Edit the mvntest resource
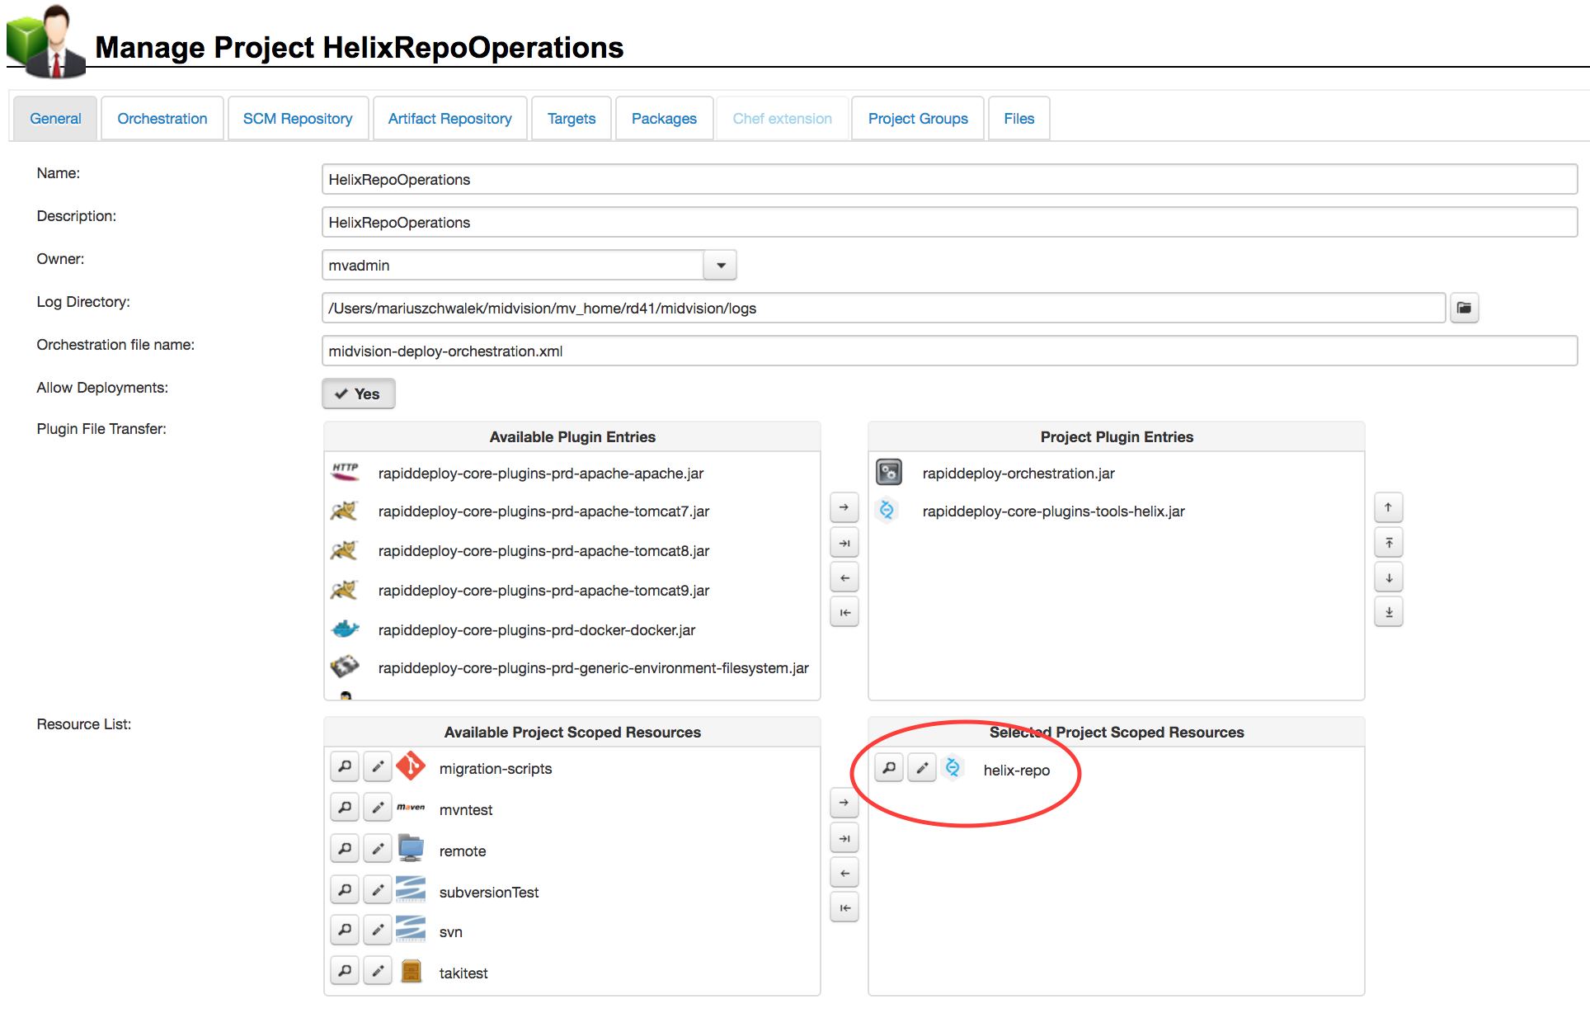The width and height of the screenshot is (1590, 1018). (x=378, y=807)
